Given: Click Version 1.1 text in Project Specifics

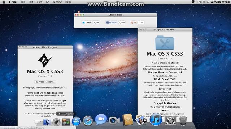Looking at the screenshot, I should click(165, 59).
